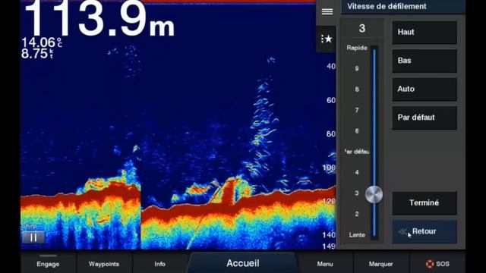The height and width of the screenshot is (273, 486).
Task: Set slider to Lente
Action: pyautogui.click(x=357, y=235)
